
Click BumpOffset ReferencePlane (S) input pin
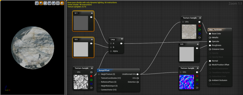99,82
